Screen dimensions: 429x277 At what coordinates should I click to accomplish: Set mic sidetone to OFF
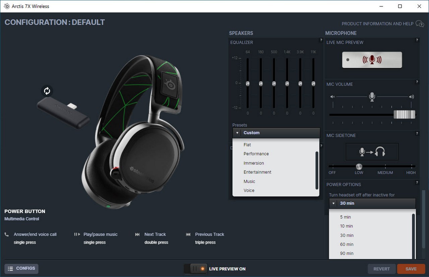332,172
